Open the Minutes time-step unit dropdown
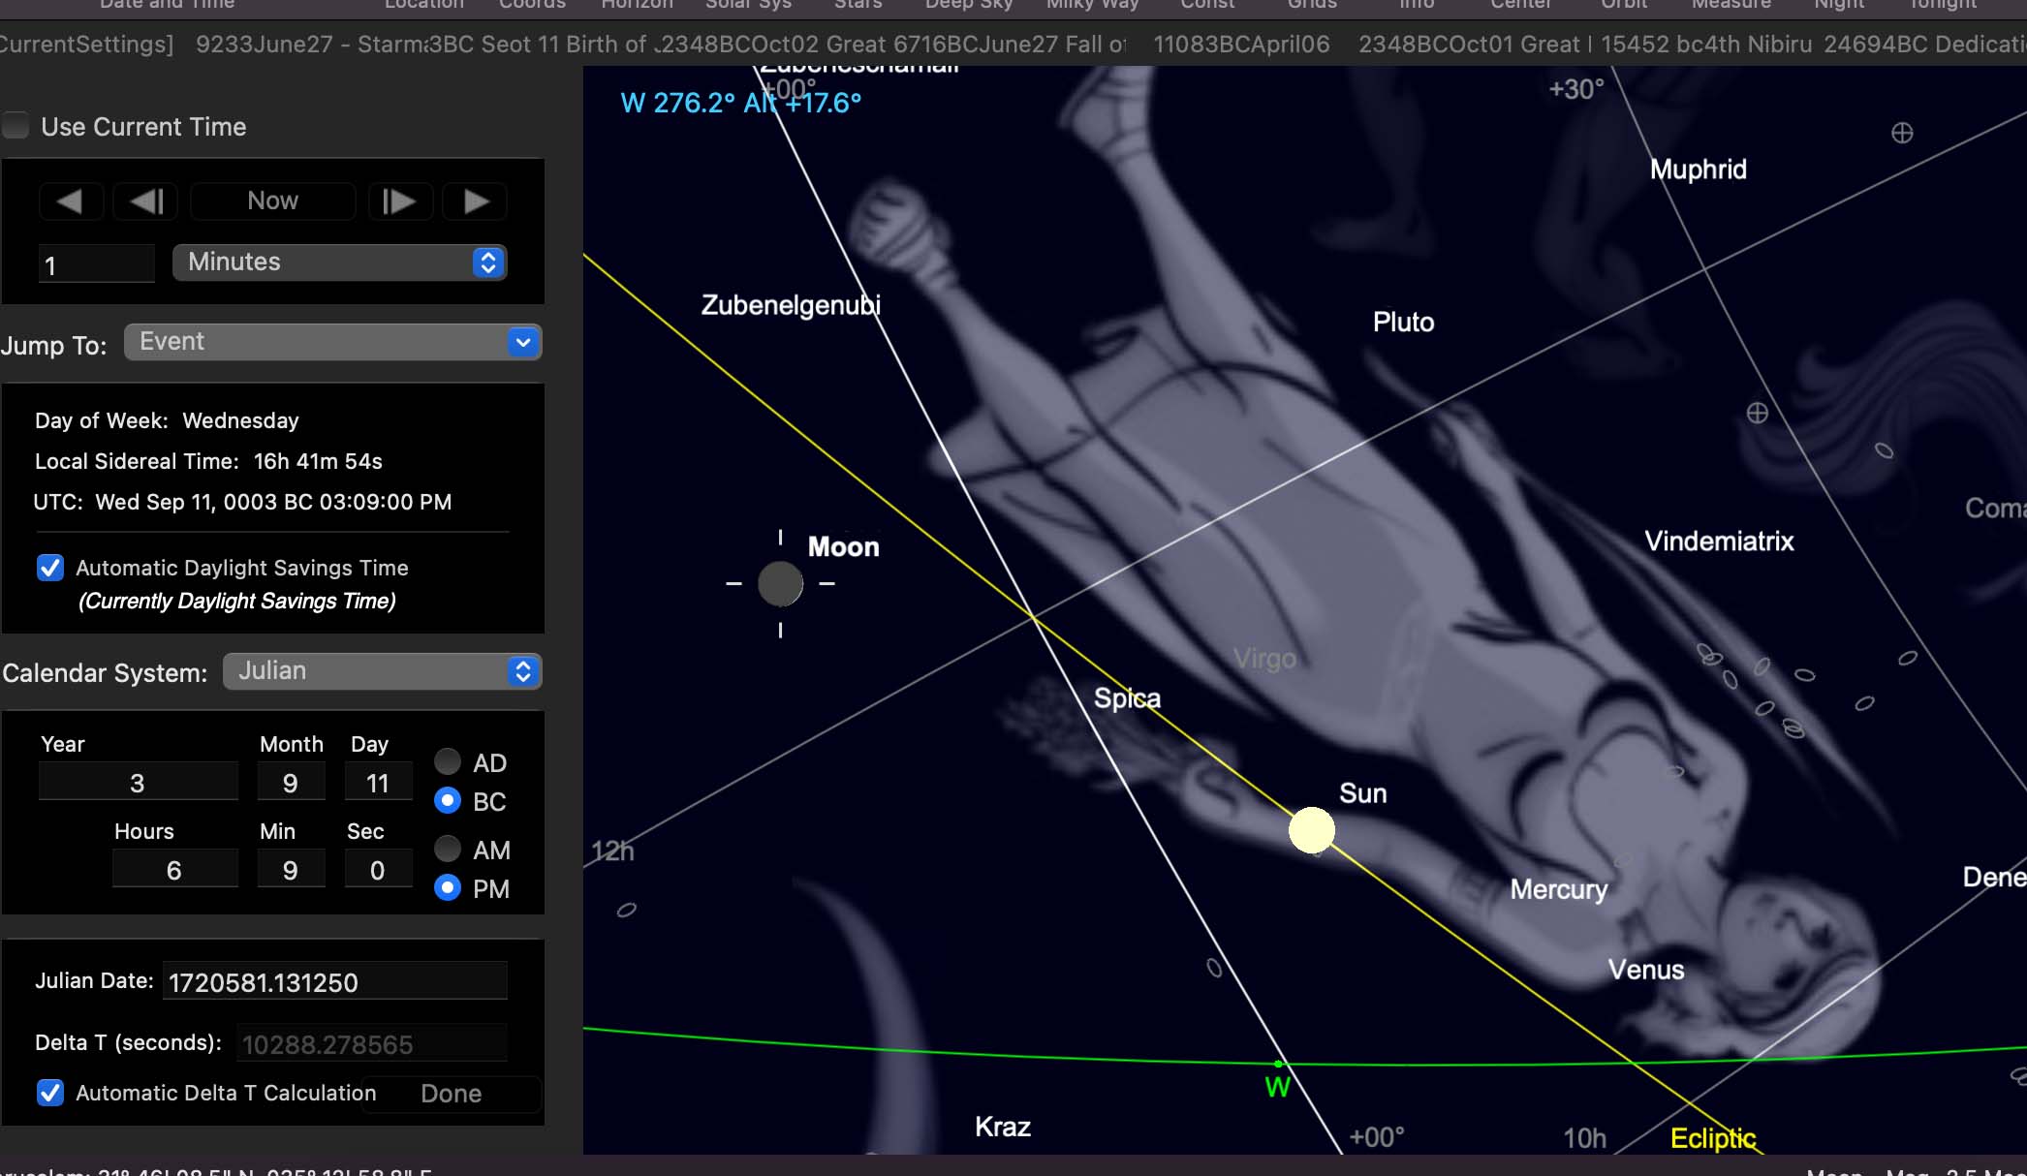Screen dimensions: 2027x1176 pyautogui.click(x=340, y=262)
